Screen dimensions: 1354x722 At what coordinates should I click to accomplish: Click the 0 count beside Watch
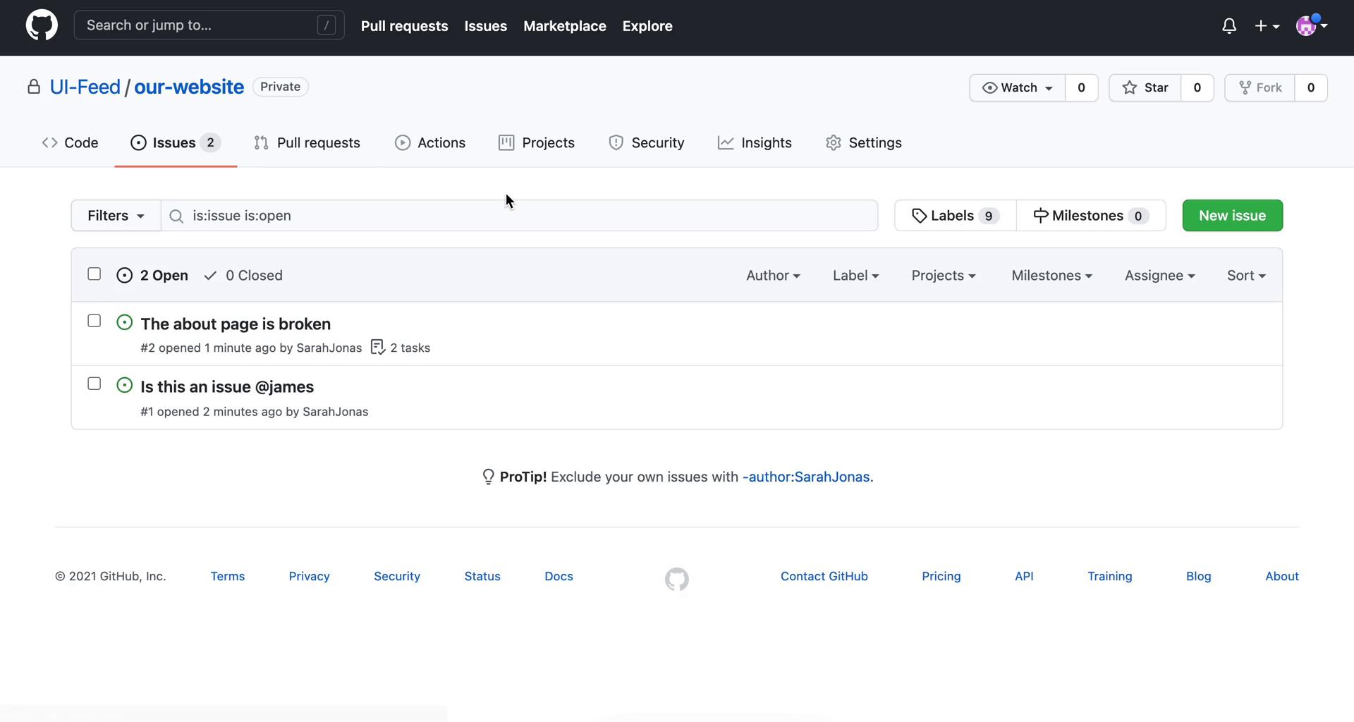pos(1081,87)
